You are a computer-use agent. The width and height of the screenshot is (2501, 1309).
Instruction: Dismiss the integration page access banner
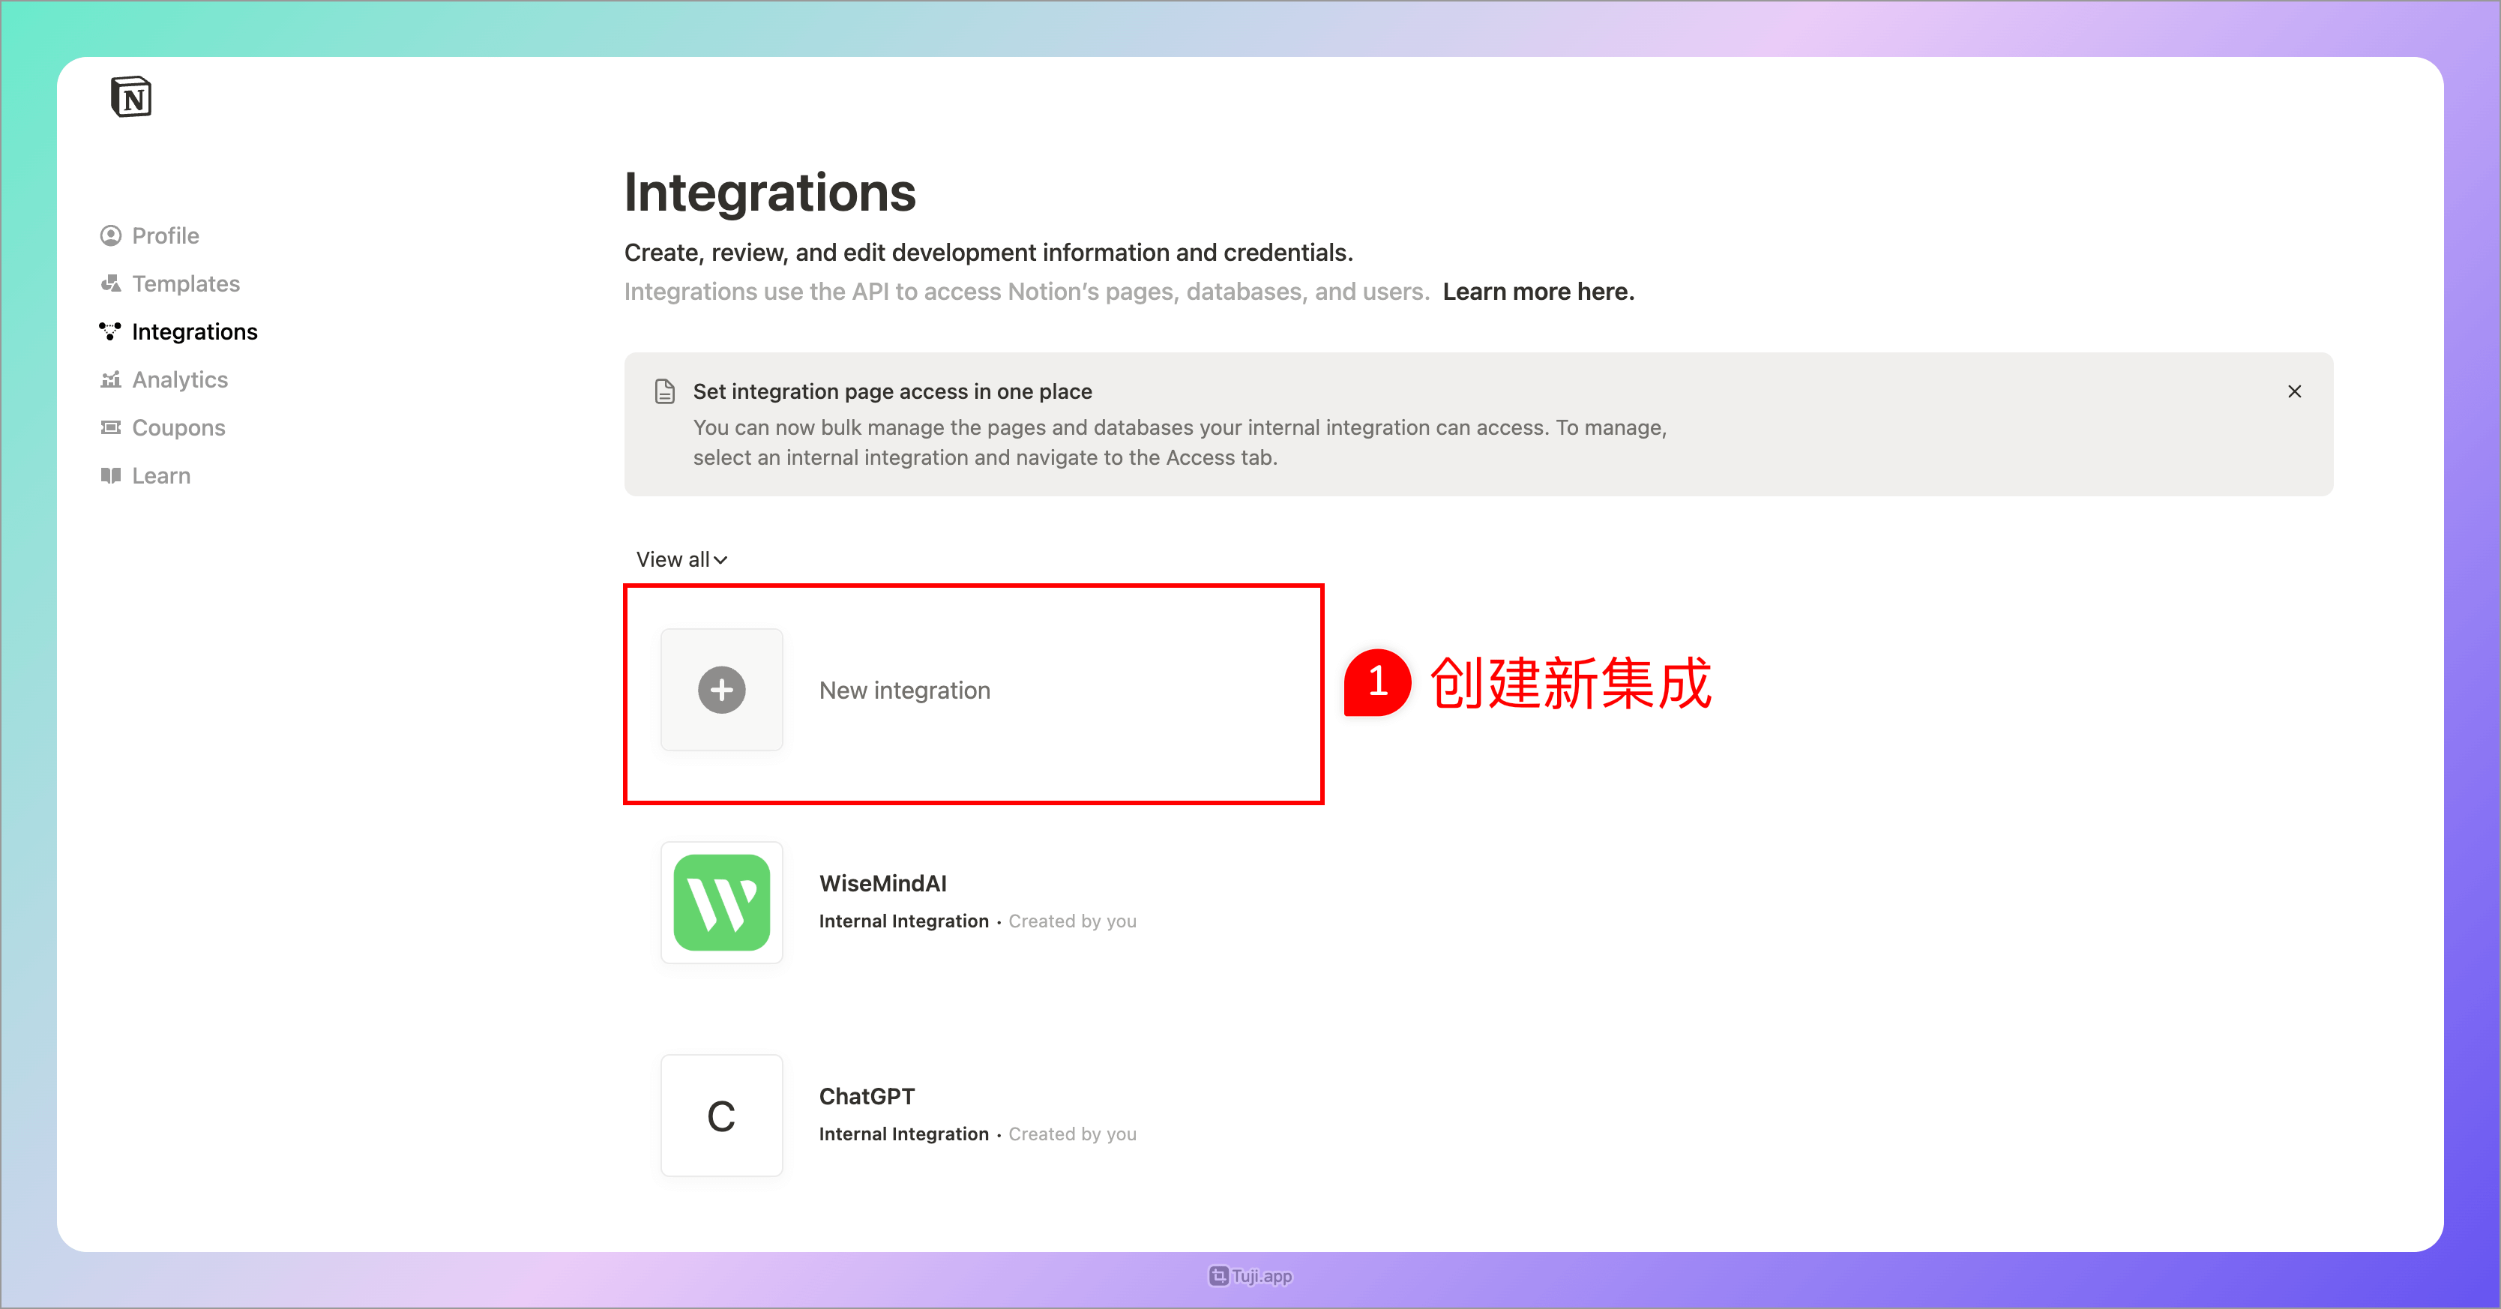2295,391
